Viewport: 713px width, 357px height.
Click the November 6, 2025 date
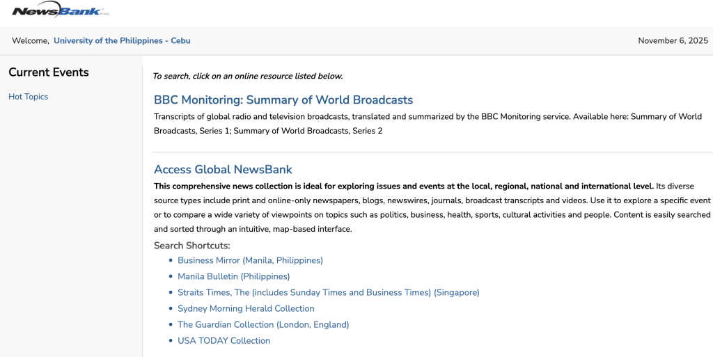coord(673,41)
